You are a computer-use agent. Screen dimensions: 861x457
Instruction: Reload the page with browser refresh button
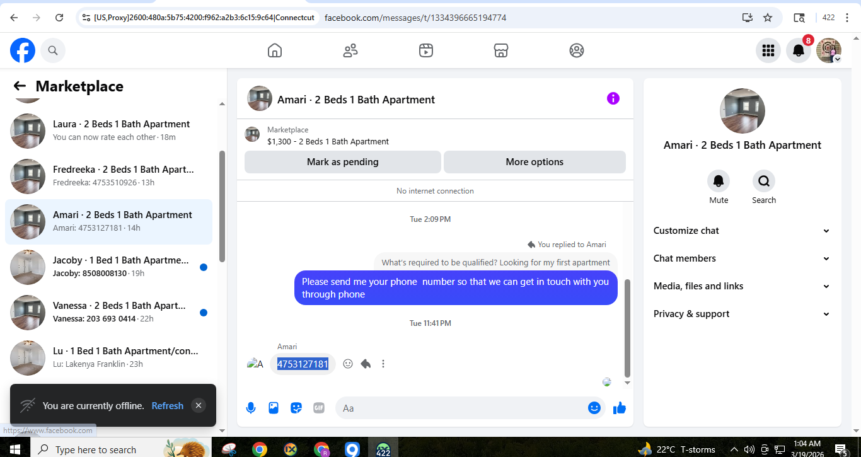[59, 18]
